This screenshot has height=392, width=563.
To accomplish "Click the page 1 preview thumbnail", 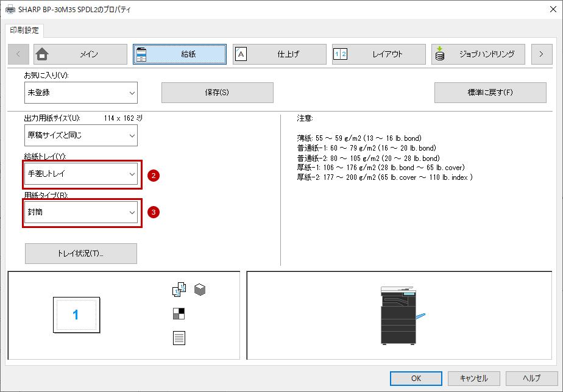I will pos(77,315).
